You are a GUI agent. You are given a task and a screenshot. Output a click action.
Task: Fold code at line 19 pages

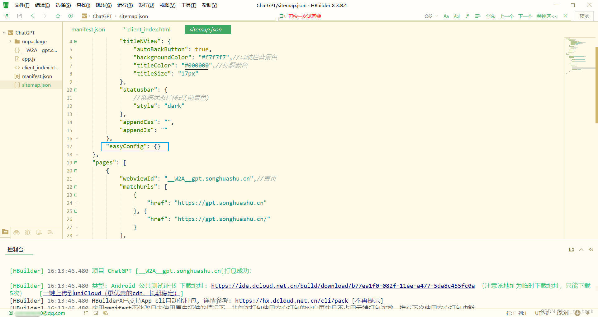76,163
